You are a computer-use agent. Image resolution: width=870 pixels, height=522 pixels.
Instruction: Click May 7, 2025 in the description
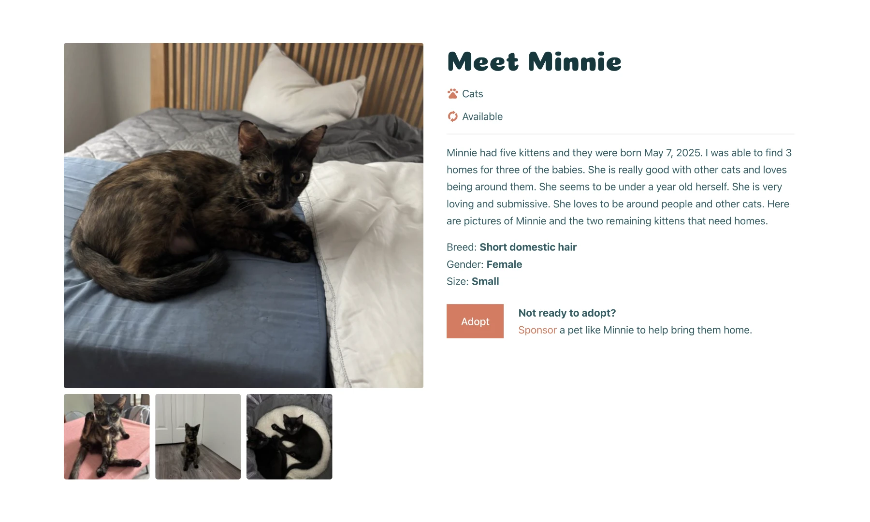click(x=671, y=153)
